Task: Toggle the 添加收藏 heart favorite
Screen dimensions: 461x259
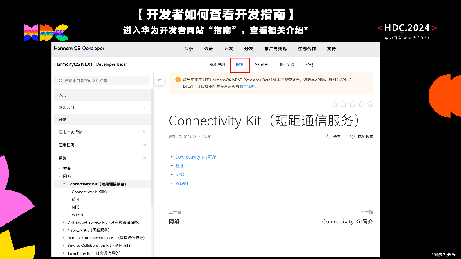Action: (x=353, y=137)
